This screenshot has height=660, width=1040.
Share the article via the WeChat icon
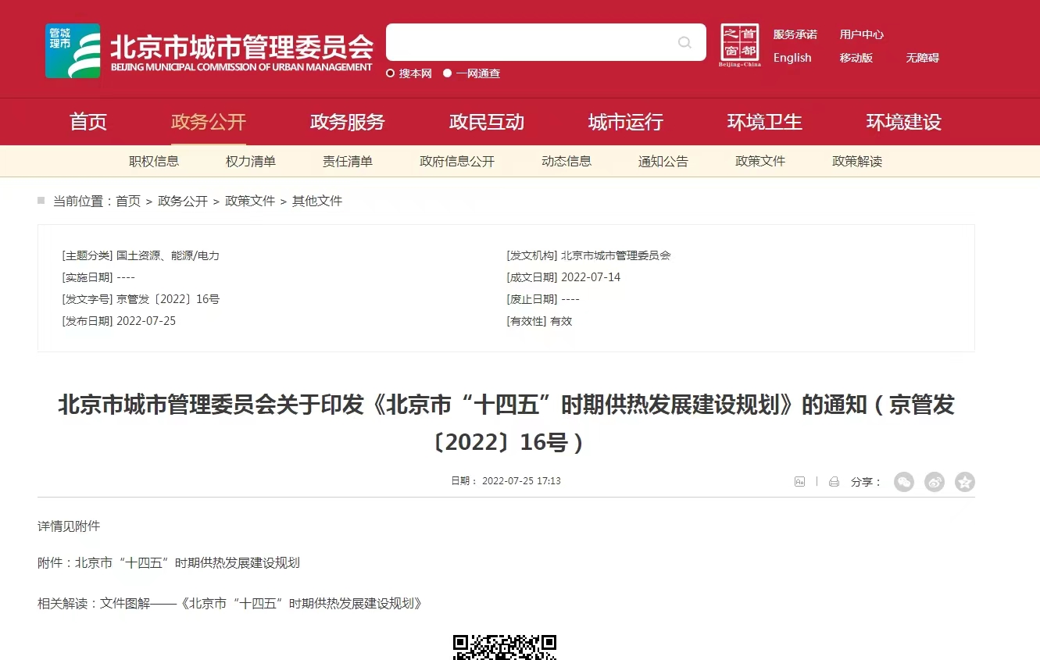(x=904, y=482)
